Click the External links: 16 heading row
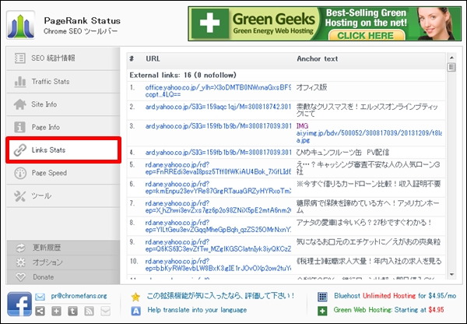467x324 pixels. [286, 75]
